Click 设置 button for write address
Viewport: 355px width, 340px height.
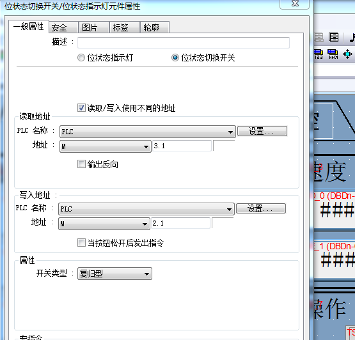[260, 208]
